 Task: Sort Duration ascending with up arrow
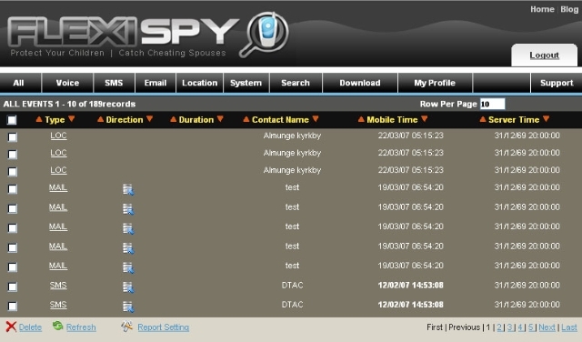[174, 119]
